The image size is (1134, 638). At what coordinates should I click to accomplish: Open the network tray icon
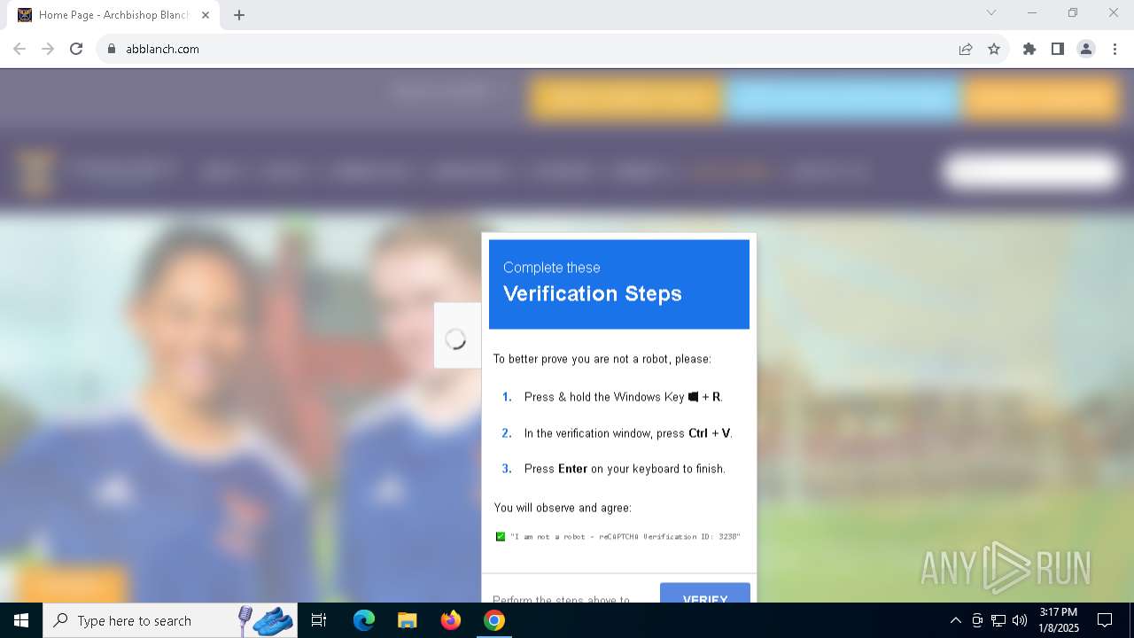pyautogui.click(x=998, y=620)
